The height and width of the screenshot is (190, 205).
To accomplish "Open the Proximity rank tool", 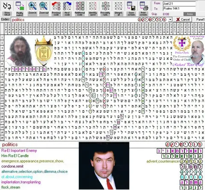I will click(x=105, y=6).
